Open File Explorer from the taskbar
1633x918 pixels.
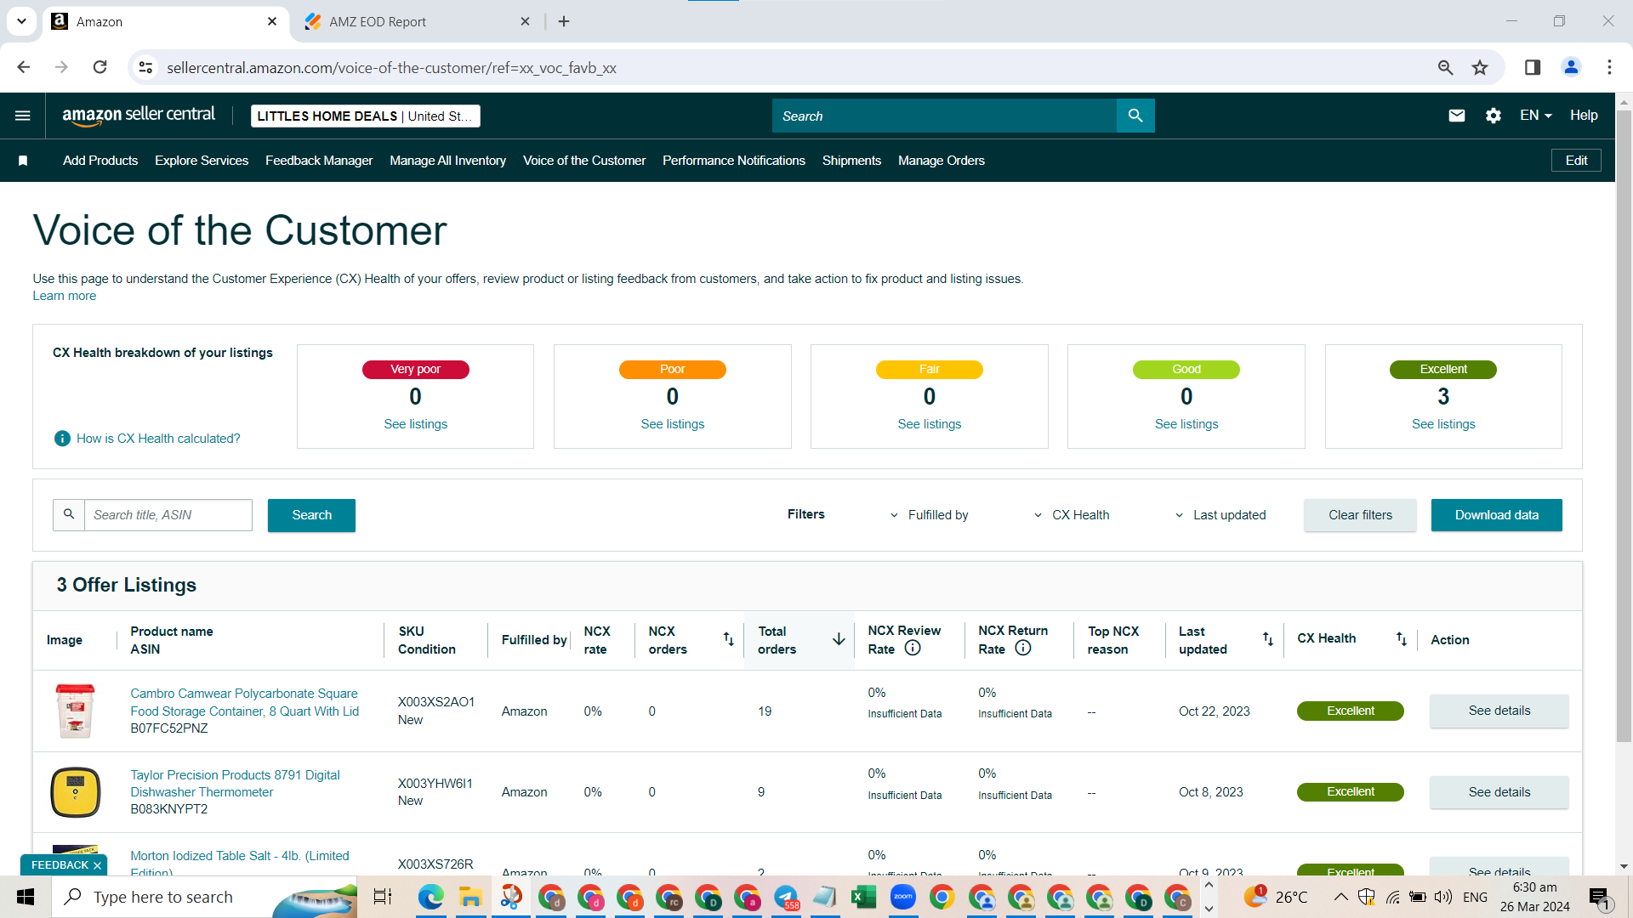coord(470,897)
